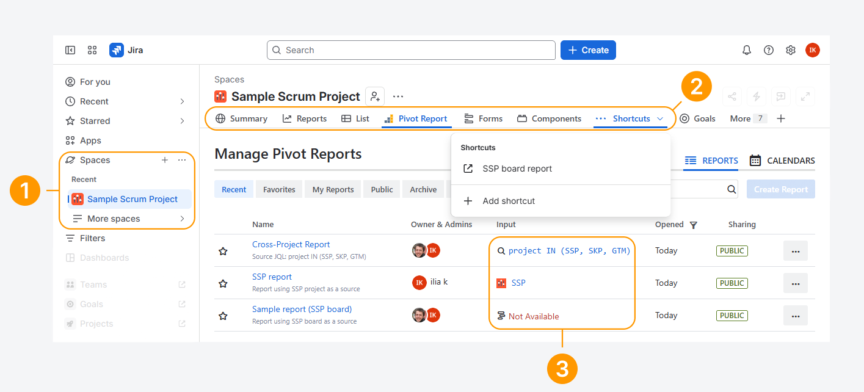Click the Create Report button

pos(781,189)
